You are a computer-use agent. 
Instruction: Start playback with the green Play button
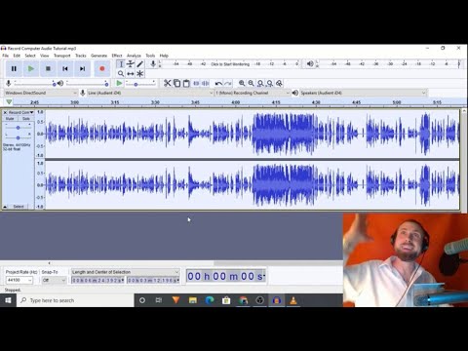pyautogui.click(x=31, y=68)
